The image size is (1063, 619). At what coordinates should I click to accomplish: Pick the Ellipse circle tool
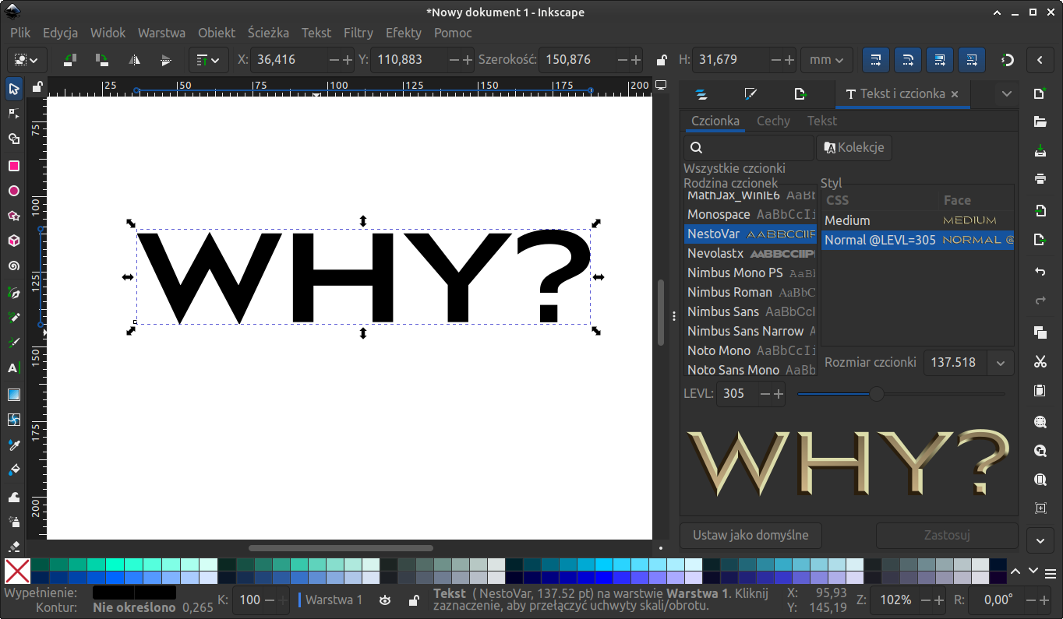tap(13, 191)
